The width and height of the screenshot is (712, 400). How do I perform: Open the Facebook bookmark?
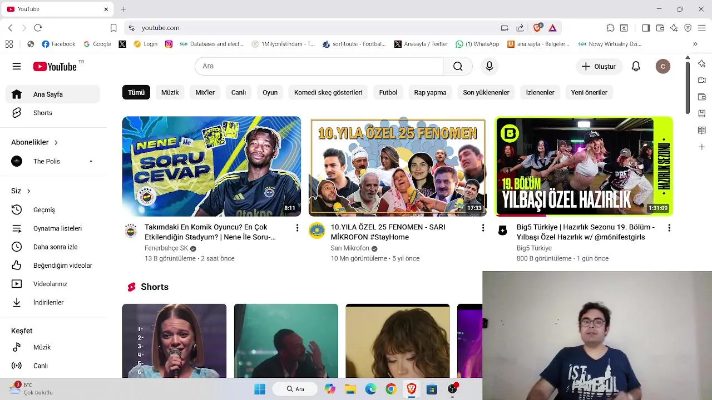(x=58, y=44)
